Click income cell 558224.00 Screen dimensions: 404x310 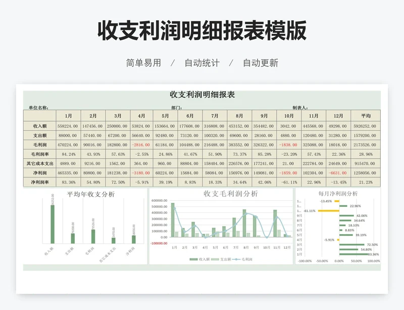[x=68, y=126]
